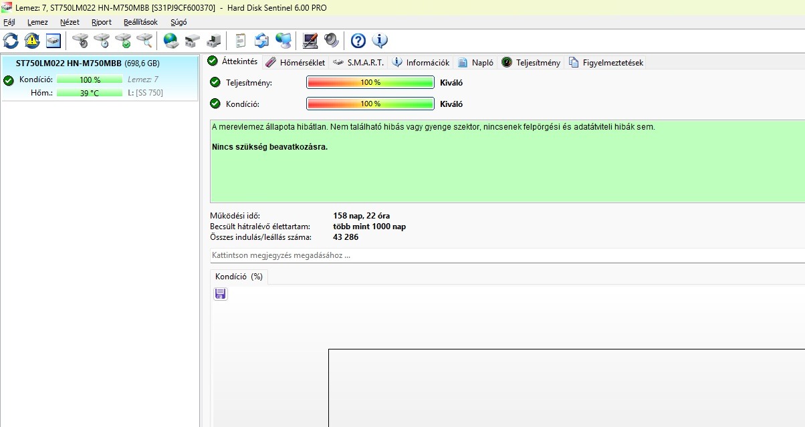The height and width of the screenshot is (427, 805).
Task: Click the globe over disk icon
Action: pos(171,41)
